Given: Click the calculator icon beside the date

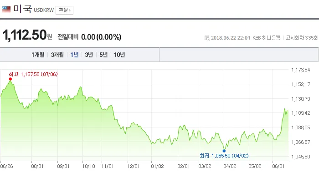Looking at the screenshot, I should pos(207,38).
